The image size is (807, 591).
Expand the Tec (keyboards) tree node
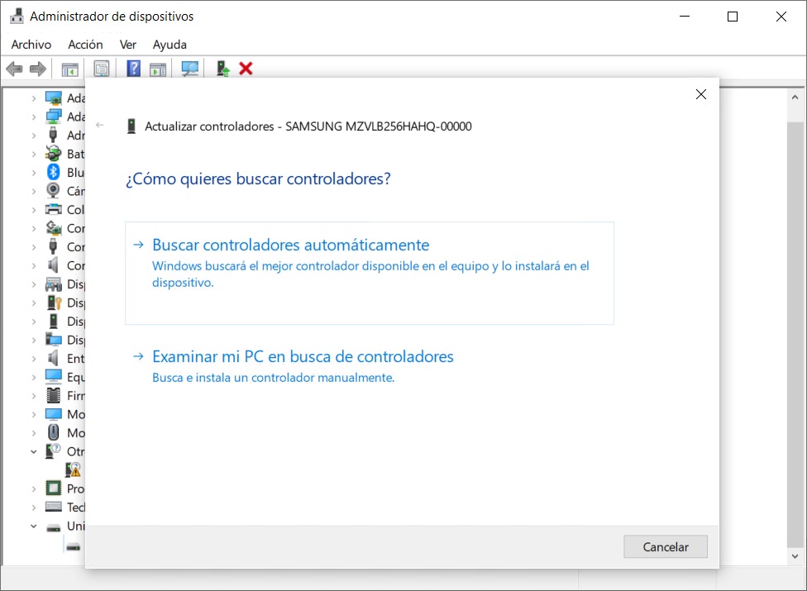34,508
